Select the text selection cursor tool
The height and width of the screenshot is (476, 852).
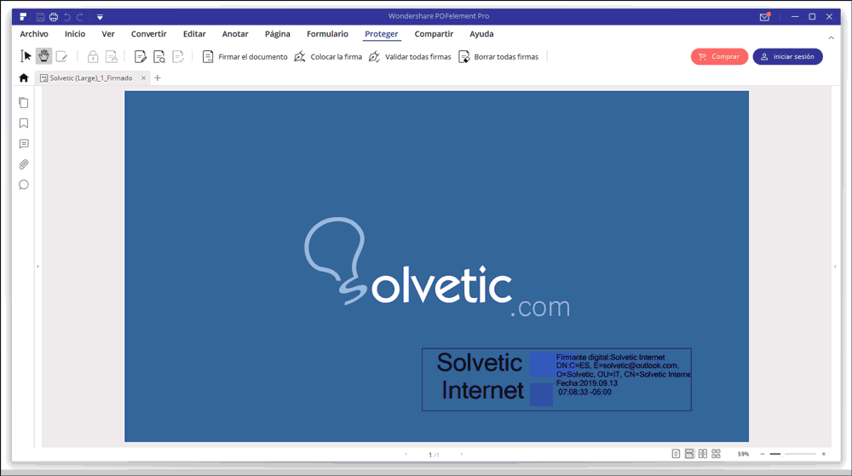[26, 56]
